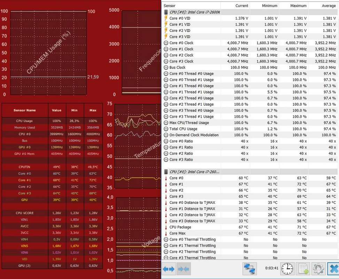Select the Core #3 Thread #1 Usage row
The height and width of the screenshot is (279, 339).
click(x=250, y=116)
